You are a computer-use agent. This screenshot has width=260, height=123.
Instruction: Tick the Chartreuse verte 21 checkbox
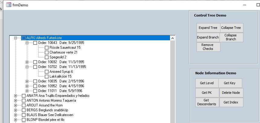click(x=47, y=52)
